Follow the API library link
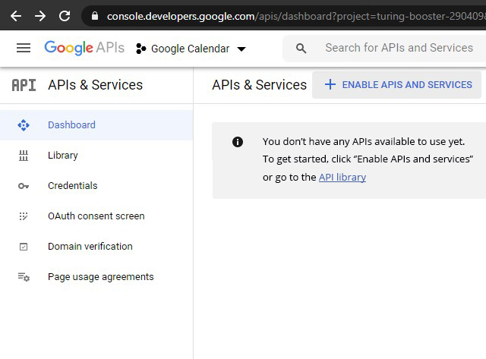 point(342,178)
